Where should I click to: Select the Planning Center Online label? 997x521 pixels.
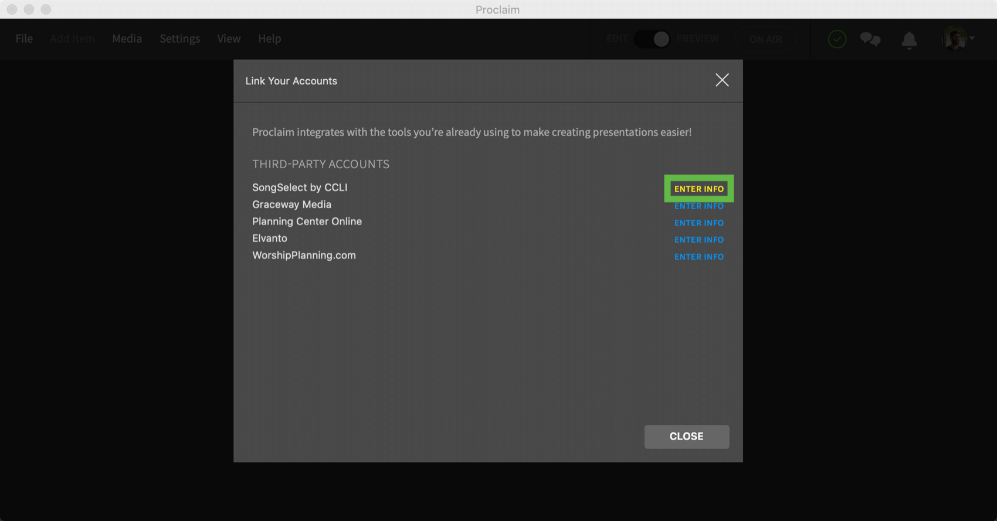pyautogui.click(x=307, y=222)
